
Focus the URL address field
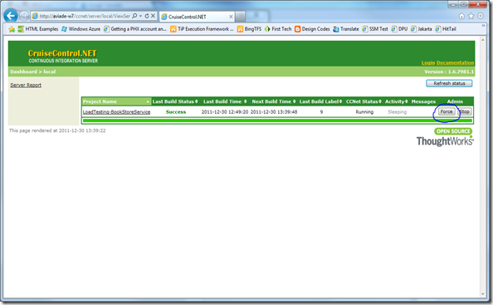(85, 16)
